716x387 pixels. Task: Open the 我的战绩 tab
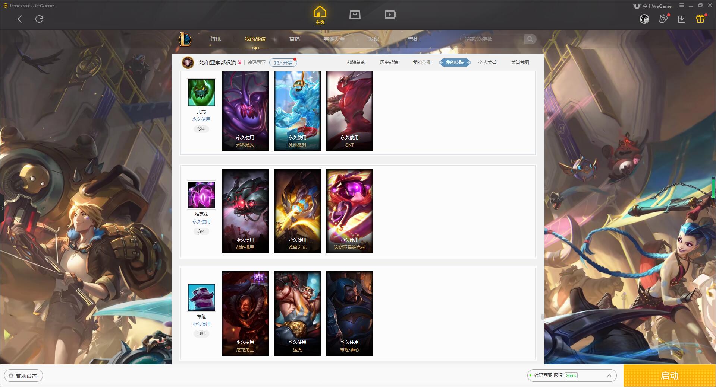coord(255,39)
